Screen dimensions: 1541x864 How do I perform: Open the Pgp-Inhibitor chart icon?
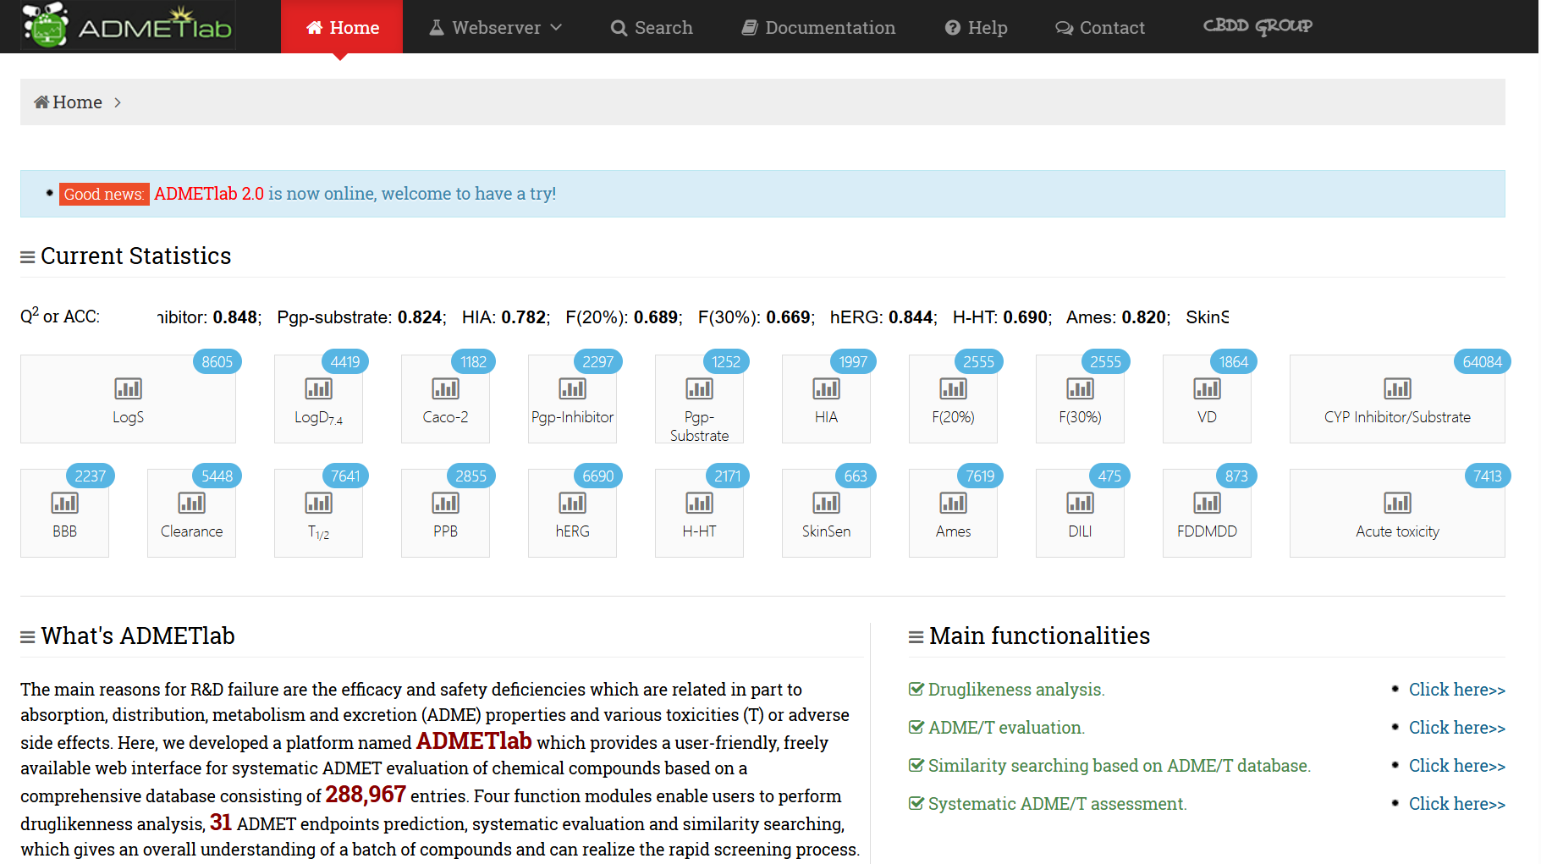coord(572,388)
